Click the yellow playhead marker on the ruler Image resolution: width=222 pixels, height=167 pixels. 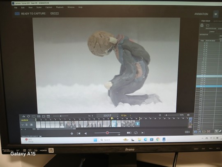coord(112,118)
